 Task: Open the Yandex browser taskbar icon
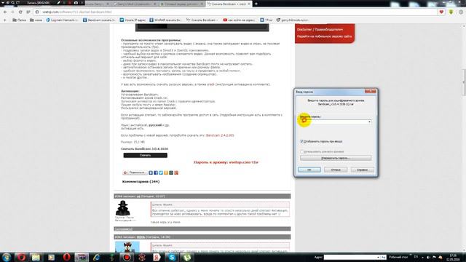157,257
